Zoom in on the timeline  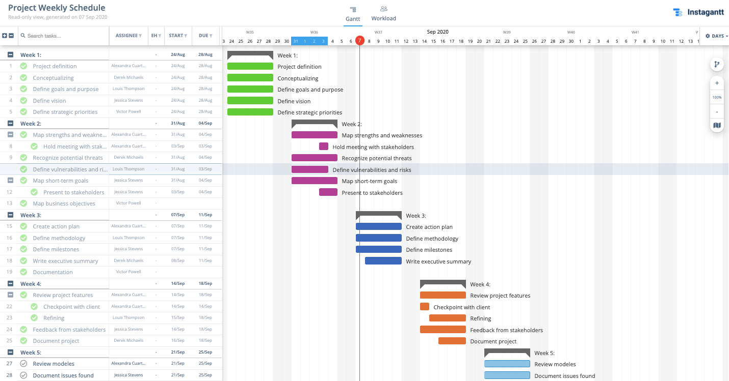717,82
